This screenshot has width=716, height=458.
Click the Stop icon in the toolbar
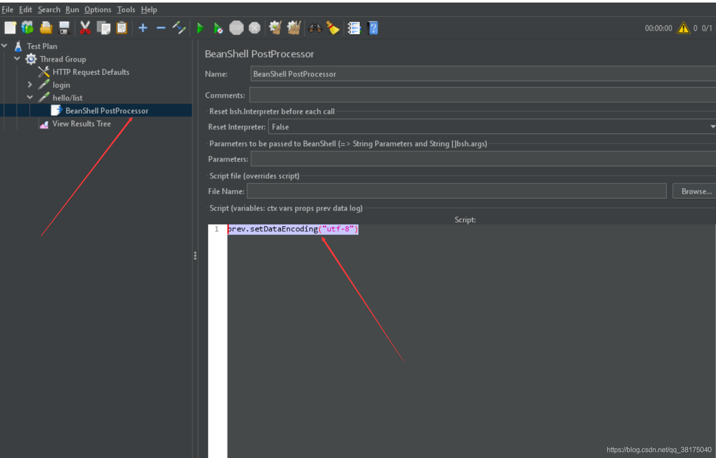click(237, 28)
